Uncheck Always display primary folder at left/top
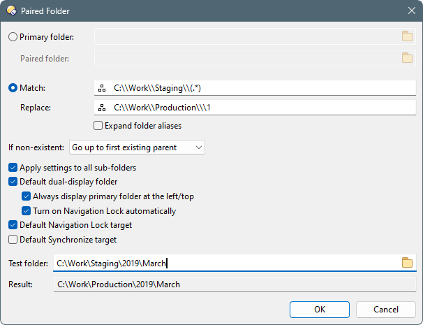 click(x=26, y=196)
